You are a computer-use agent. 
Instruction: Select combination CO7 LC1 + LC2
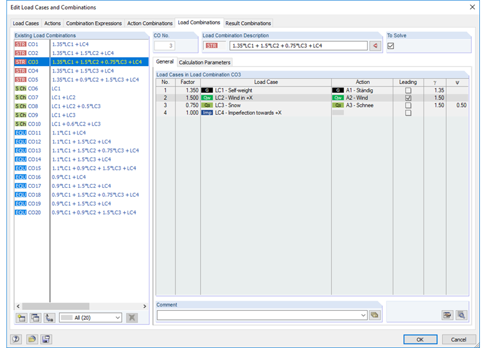coord(81,97)
